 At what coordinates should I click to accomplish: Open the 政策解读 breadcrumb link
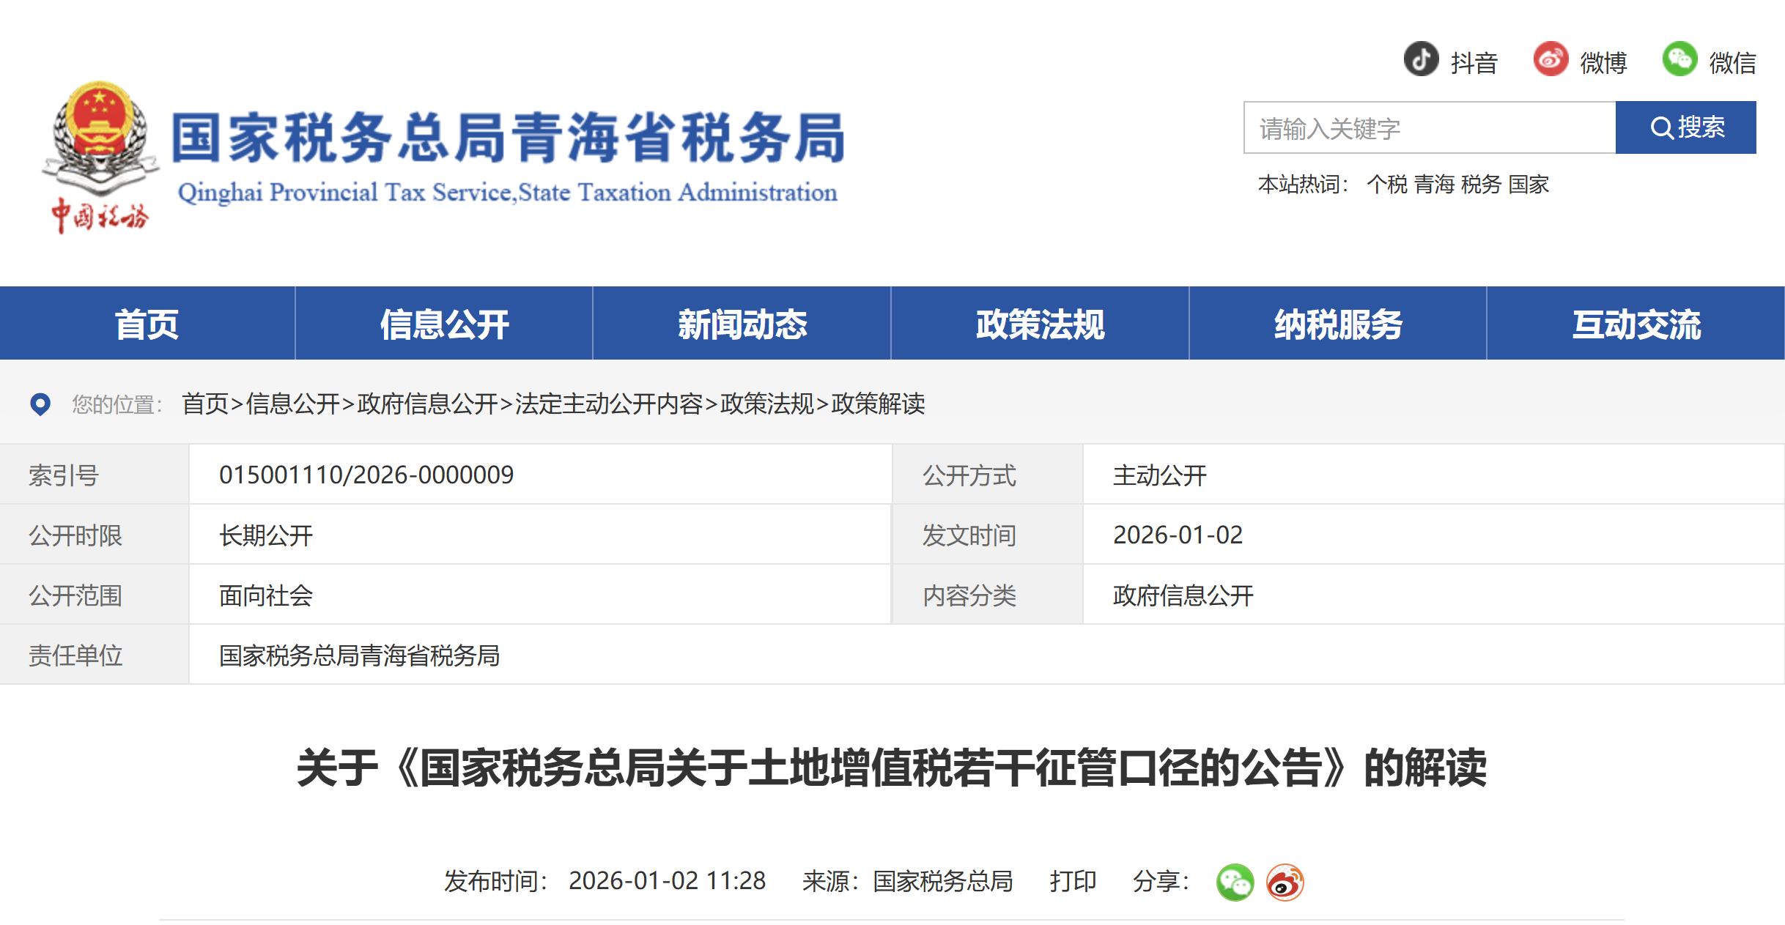pos(878,404)
